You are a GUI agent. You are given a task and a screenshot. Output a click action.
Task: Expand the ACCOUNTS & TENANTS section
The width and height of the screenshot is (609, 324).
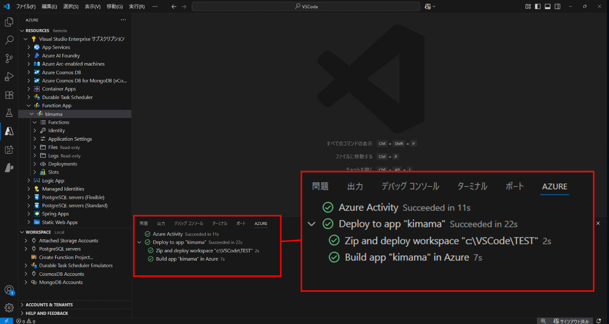[x=22, y=305]
